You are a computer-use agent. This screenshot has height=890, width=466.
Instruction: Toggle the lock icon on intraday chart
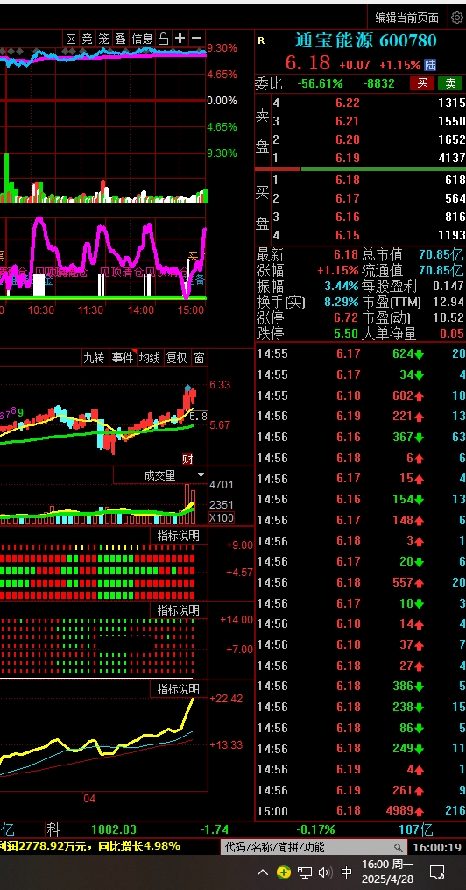163,39
